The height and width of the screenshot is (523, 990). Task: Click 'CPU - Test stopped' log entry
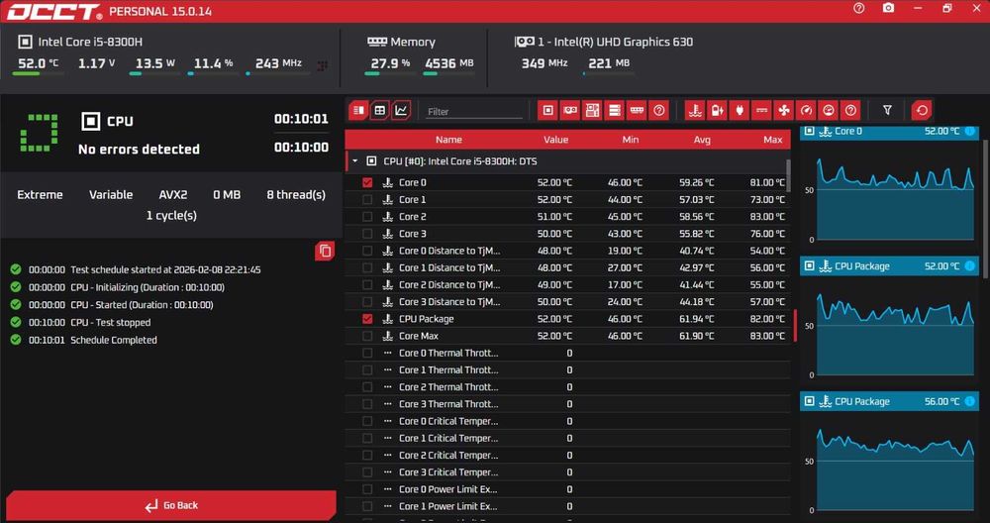click(111, 322)
